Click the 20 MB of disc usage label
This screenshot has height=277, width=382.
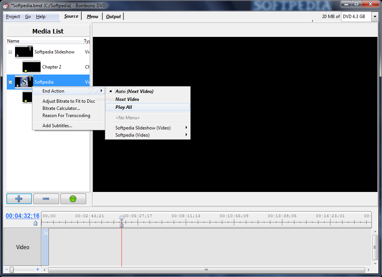[x=330, y=17]
